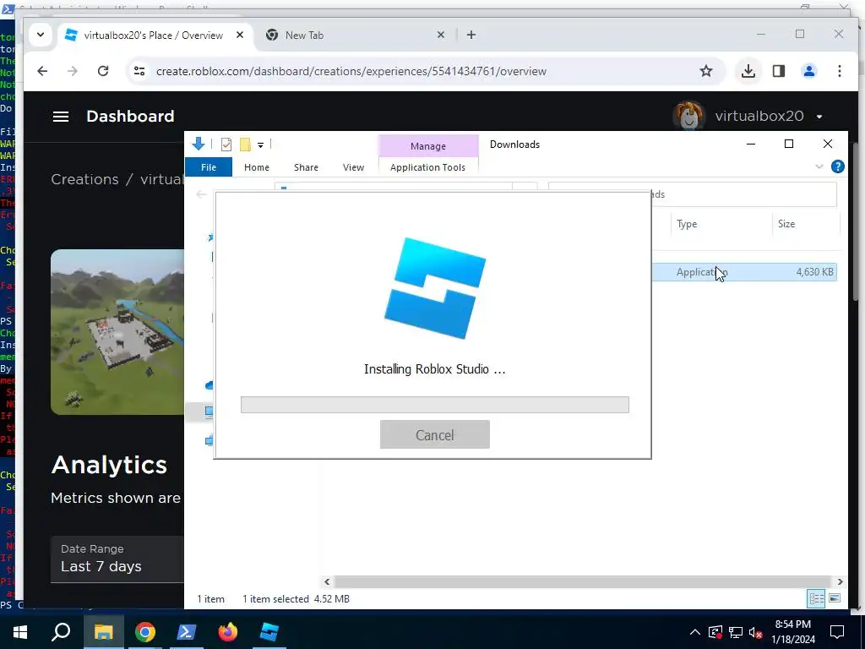Sort by the Type column header
The width and height of the screenshot is (865, 649).
[x=687, y=223]
